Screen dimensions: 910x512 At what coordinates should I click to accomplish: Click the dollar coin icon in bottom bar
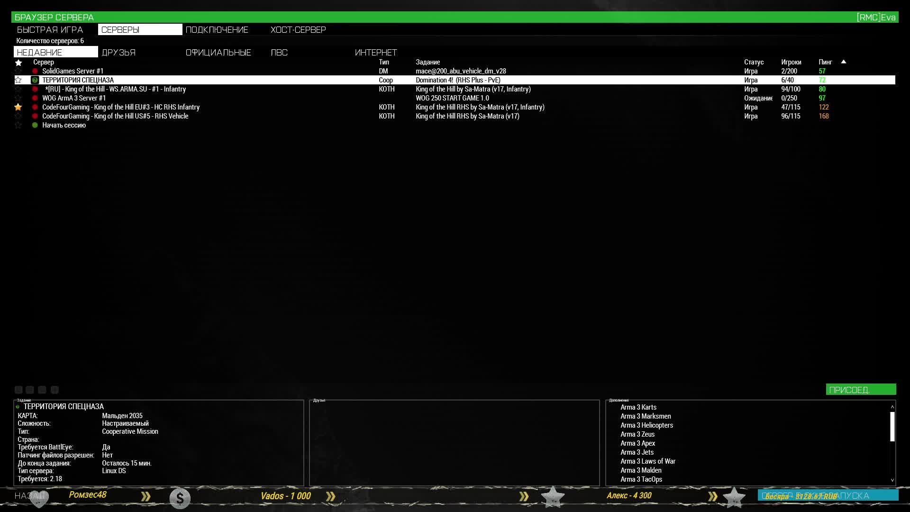tap(180, 498)
